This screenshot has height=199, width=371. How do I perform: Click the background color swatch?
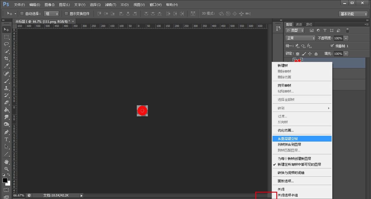[x=9, y=184]
